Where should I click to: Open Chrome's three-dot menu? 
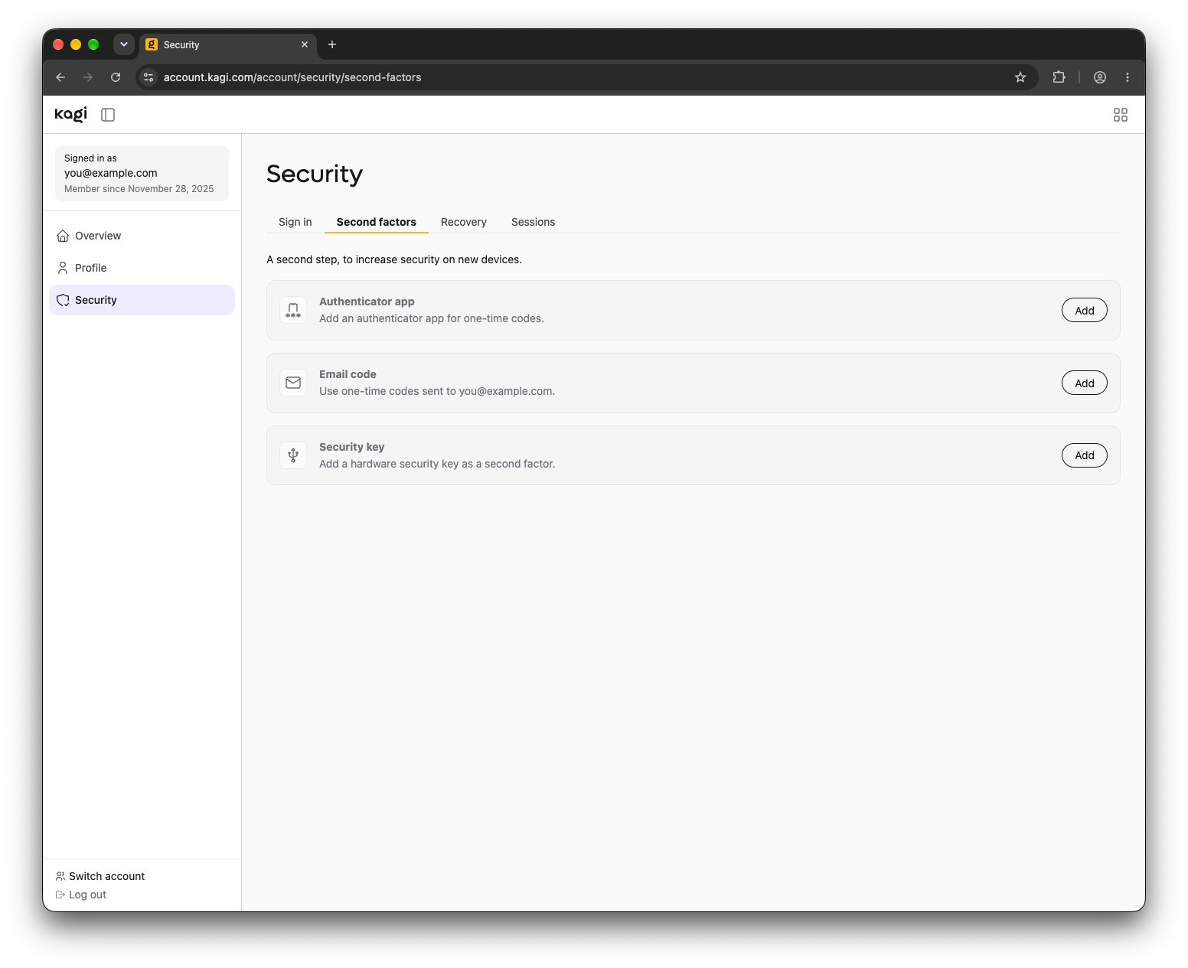pos(1127,77)
